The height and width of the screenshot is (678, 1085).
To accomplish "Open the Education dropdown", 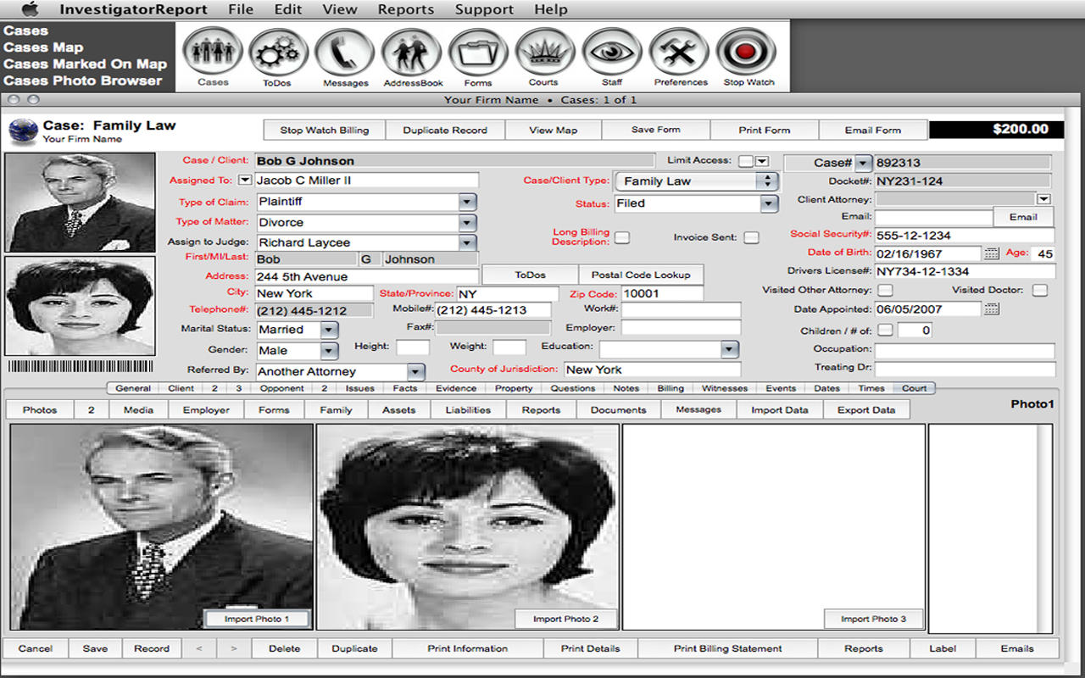I will 730,349.
